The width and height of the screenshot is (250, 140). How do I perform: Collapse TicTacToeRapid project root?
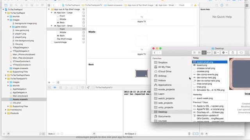4,9
